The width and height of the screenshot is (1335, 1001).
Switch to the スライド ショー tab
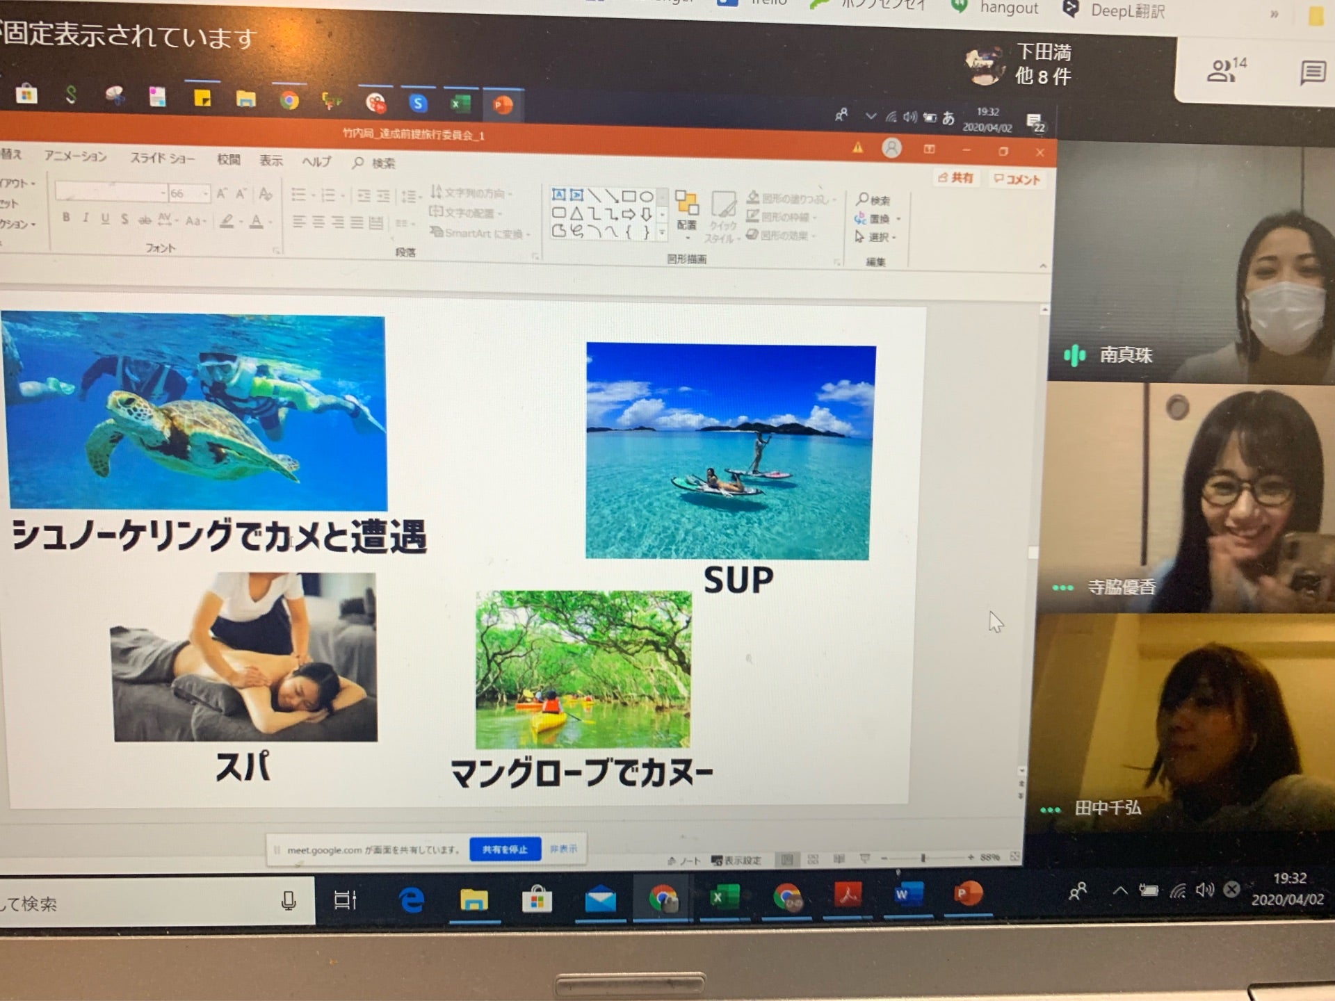[163, 158]
